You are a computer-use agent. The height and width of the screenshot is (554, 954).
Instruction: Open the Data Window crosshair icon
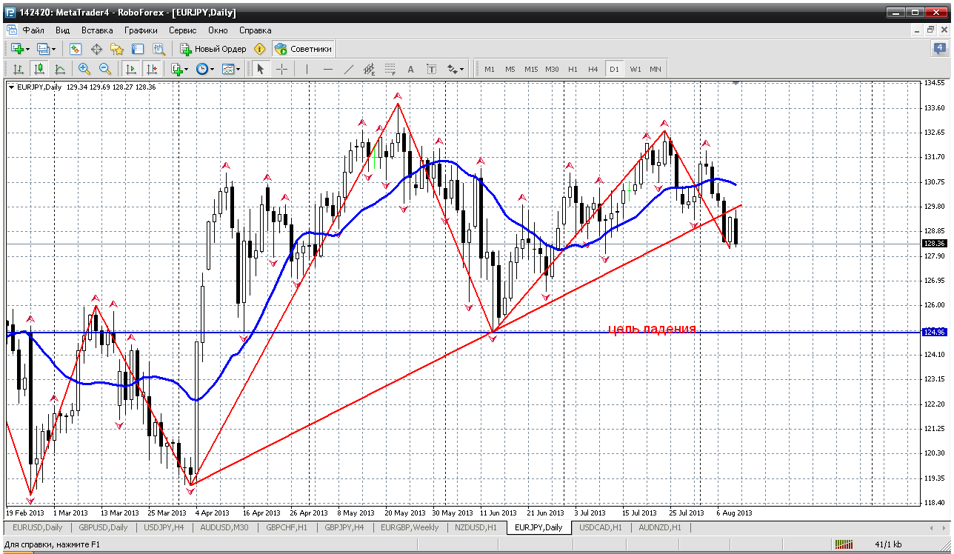(96, 49)
